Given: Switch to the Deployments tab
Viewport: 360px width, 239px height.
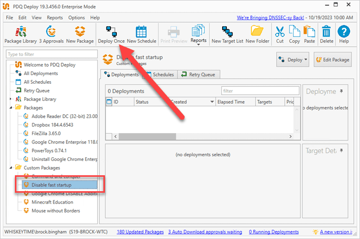Looking at the screenshot, I should [121, 75].
